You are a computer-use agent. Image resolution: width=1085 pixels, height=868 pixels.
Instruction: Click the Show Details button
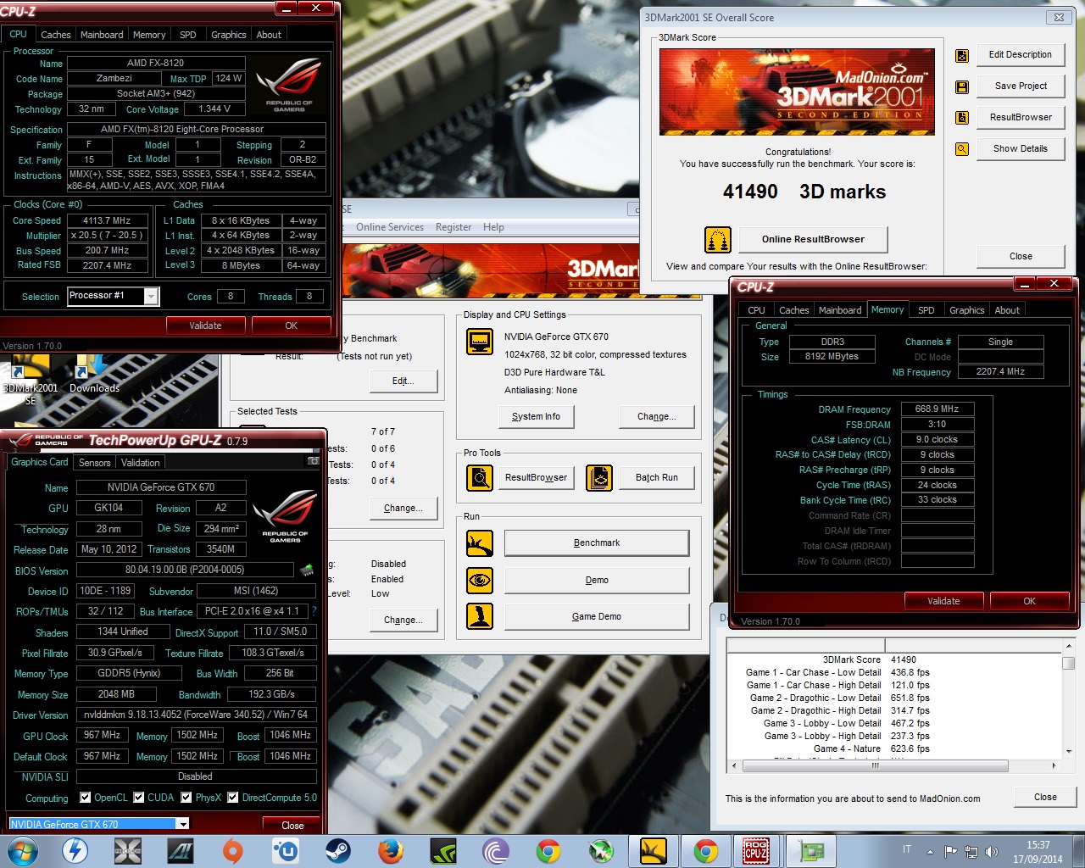pyautogui.click(x=1021, y=148)
